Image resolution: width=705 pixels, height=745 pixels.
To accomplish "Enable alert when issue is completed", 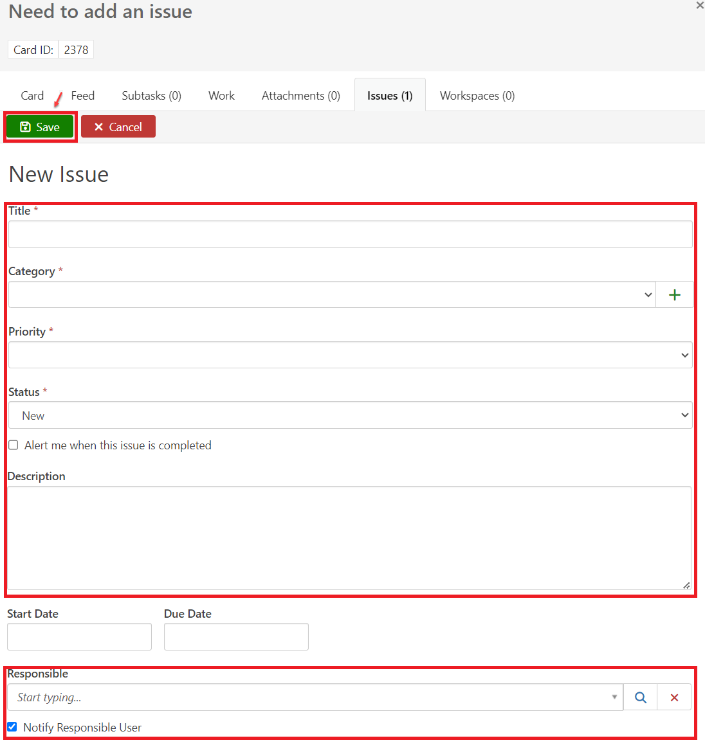I will 14,445.
